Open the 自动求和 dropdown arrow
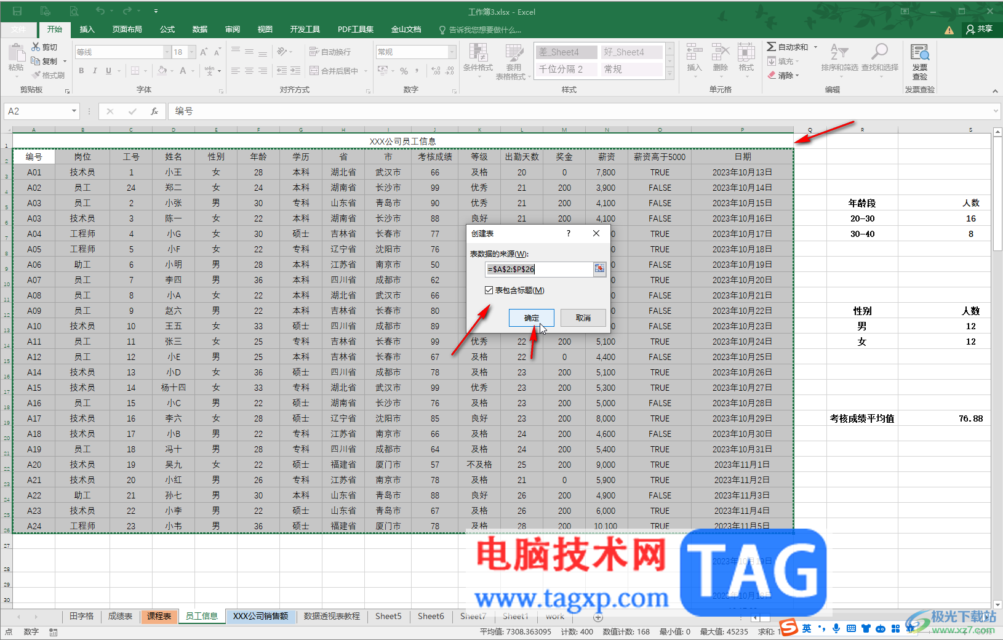The width and height of the screenshot is (1003, 640). [x=816, y=47]
